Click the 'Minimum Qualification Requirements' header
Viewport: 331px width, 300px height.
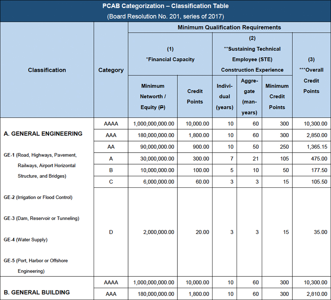click(x=229, y=27)
